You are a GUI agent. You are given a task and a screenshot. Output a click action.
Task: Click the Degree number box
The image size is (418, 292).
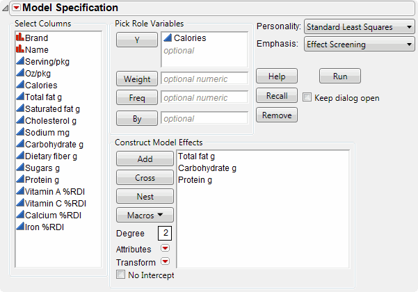coord(165,233)
